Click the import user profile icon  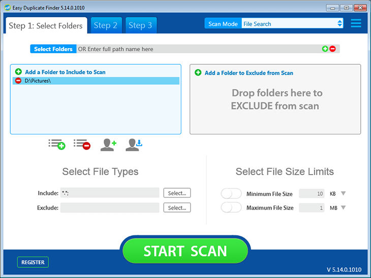134,145
